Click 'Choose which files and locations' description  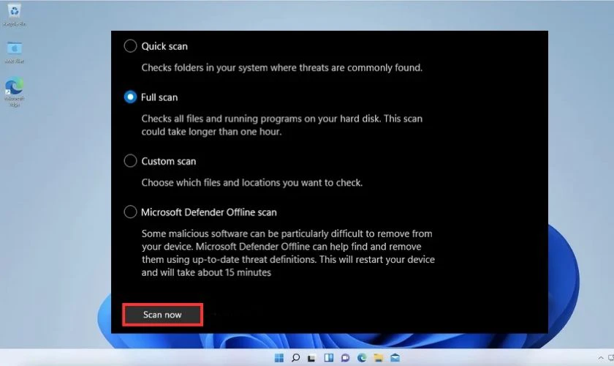coord(251,182)
